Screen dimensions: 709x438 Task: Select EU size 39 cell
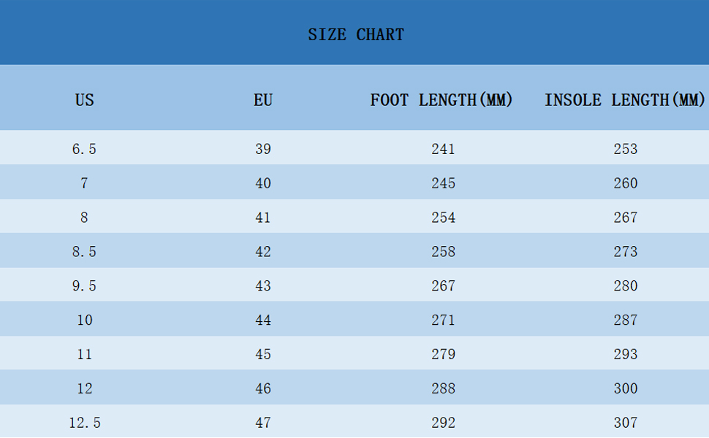point(263,149)
